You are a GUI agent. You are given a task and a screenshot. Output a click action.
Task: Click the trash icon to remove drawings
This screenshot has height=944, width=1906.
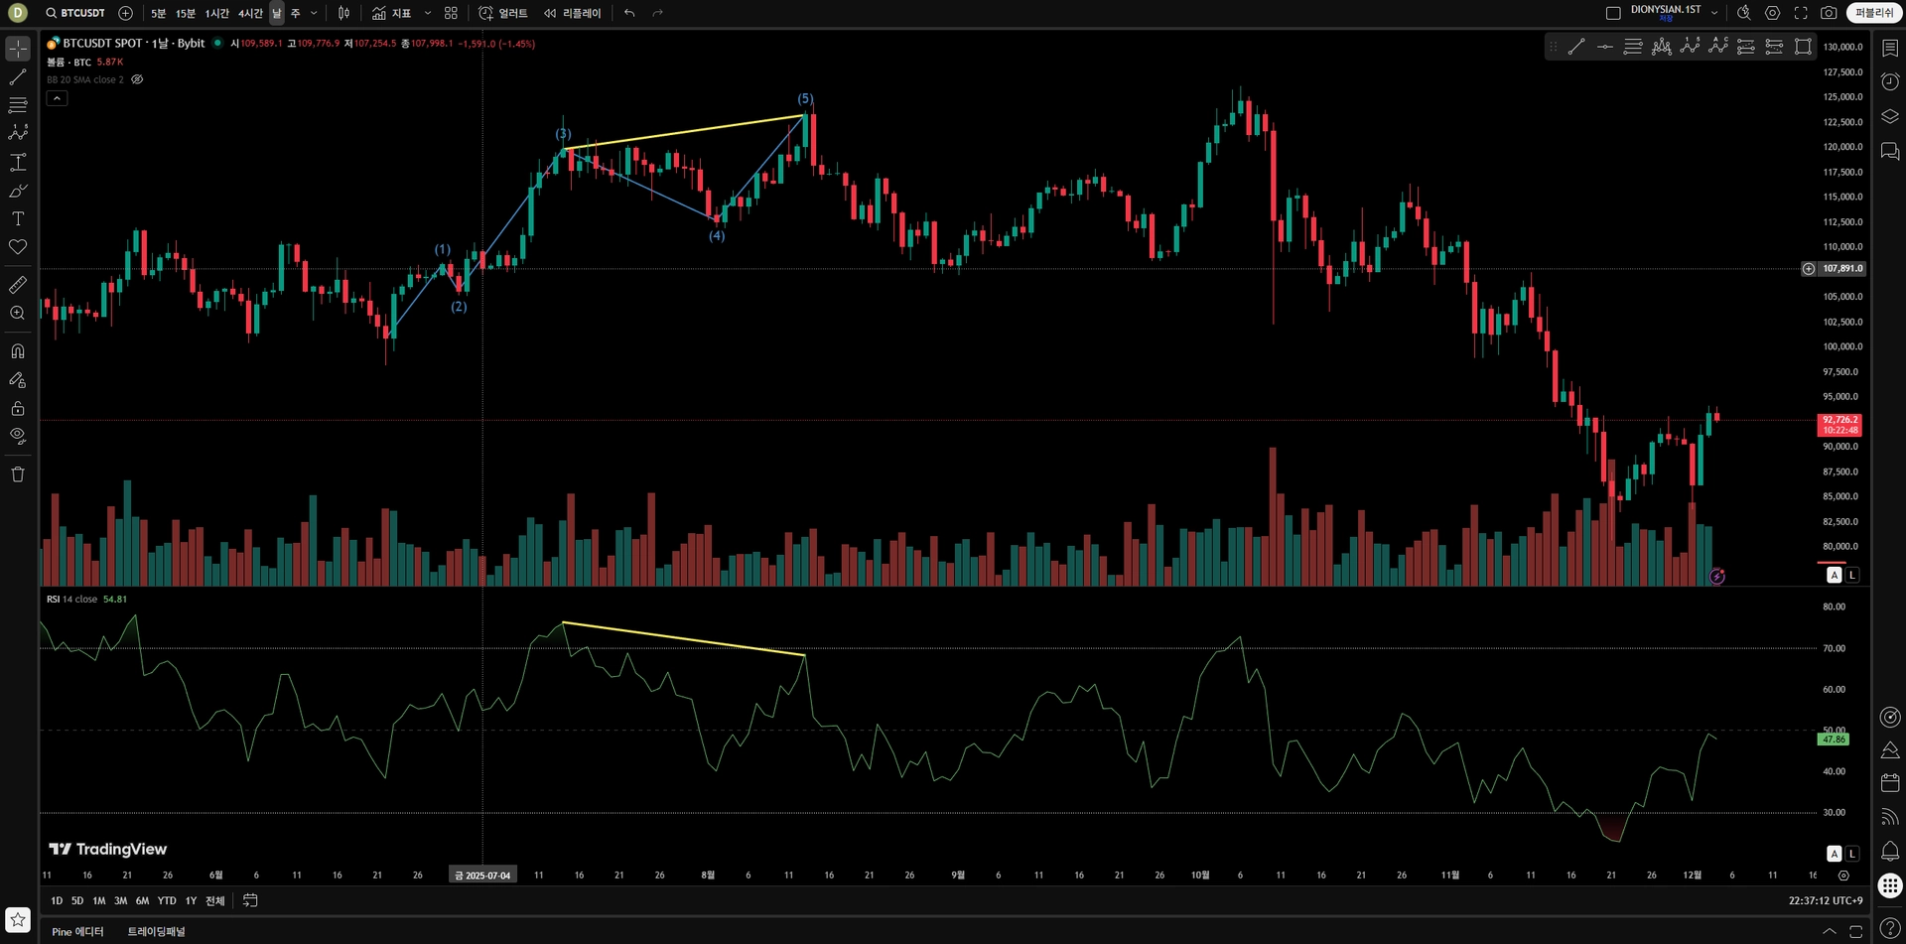point(18,474)
